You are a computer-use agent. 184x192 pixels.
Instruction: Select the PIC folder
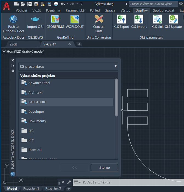pyautogui.click(x=67, y=140)
